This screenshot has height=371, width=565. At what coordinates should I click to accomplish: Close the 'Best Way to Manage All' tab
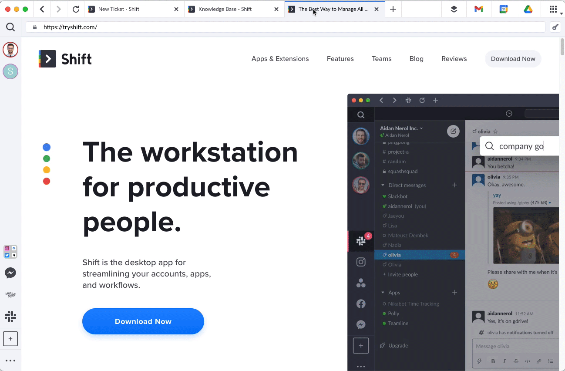click(377, 9)
